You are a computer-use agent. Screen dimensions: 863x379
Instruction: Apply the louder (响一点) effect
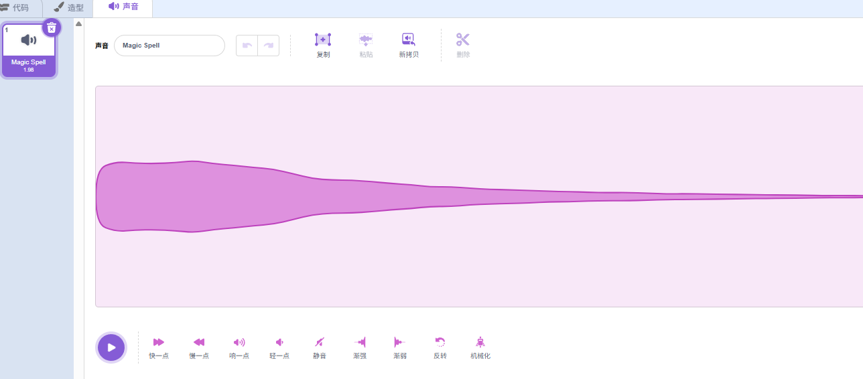[x=239, y=343]
